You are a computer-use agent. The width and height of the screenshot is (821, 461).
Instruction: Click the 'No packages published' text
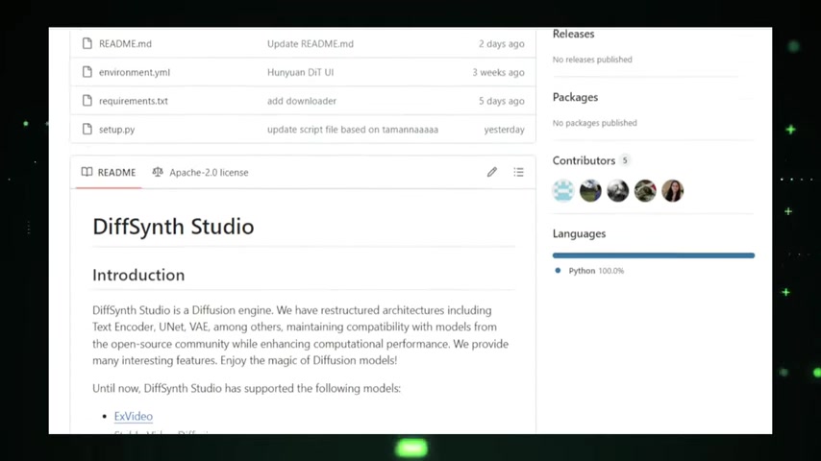click(595, 123)
